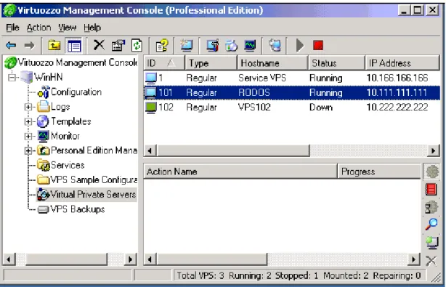Viewport: 446px width, 287px height.
Task: Click the faded cloned computers toolbar icon
Action: (275, 45)
